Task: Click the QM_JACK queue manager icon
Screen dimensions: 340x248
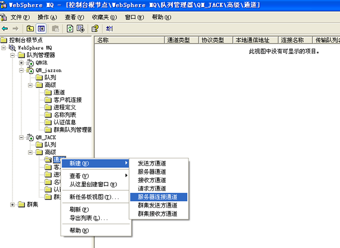Action: [x=30, y=138]
